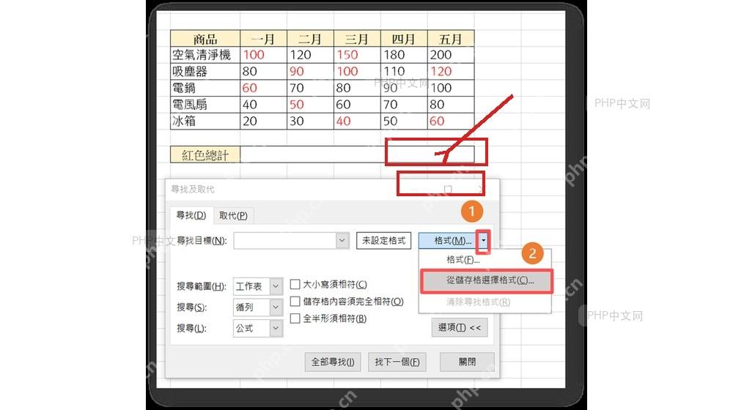The height and width of the screenshot is (410, 733).
Task: Select the 五月 column header cell
Action: click(x=451, y=38)
